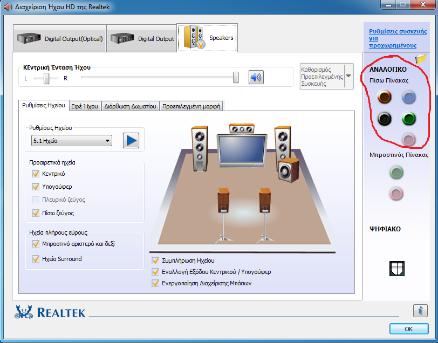Open the Προεπιλεγμένη μορφή sub-tab

coord(191,106)
